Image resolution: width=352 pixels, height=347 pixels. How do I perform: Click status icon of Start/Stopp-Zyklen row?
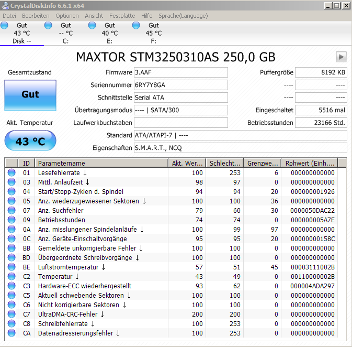(12, 191)
